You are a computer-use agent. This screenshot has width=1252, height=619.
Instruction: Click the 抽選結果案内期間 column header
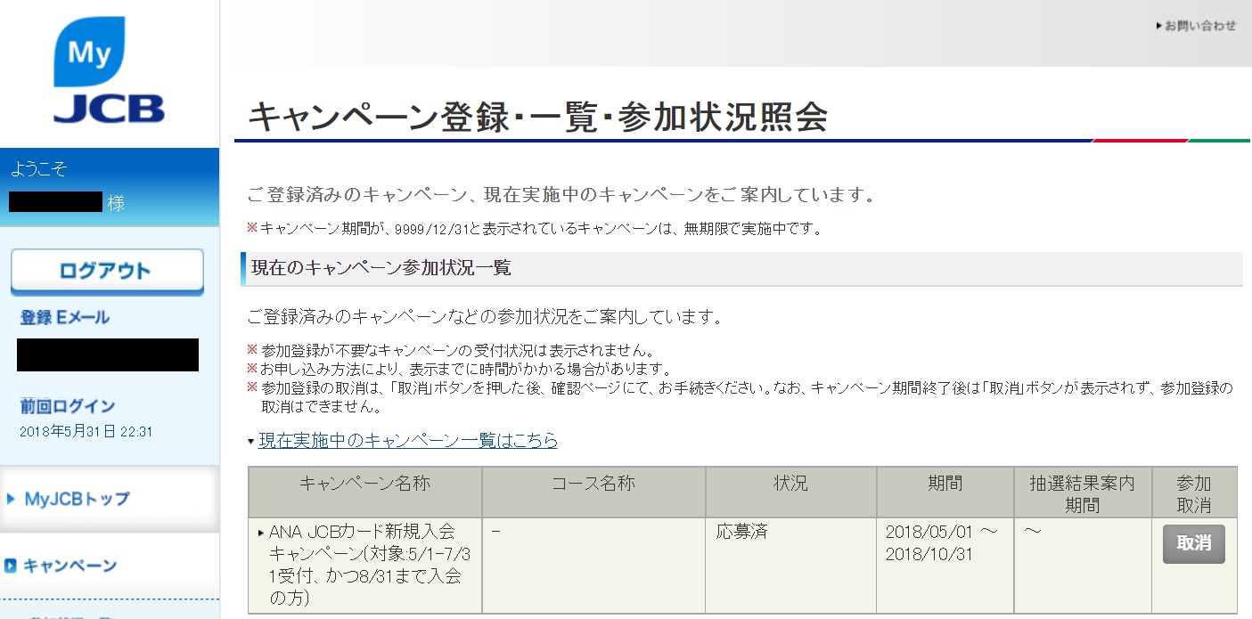click(x=1083, y=494)
